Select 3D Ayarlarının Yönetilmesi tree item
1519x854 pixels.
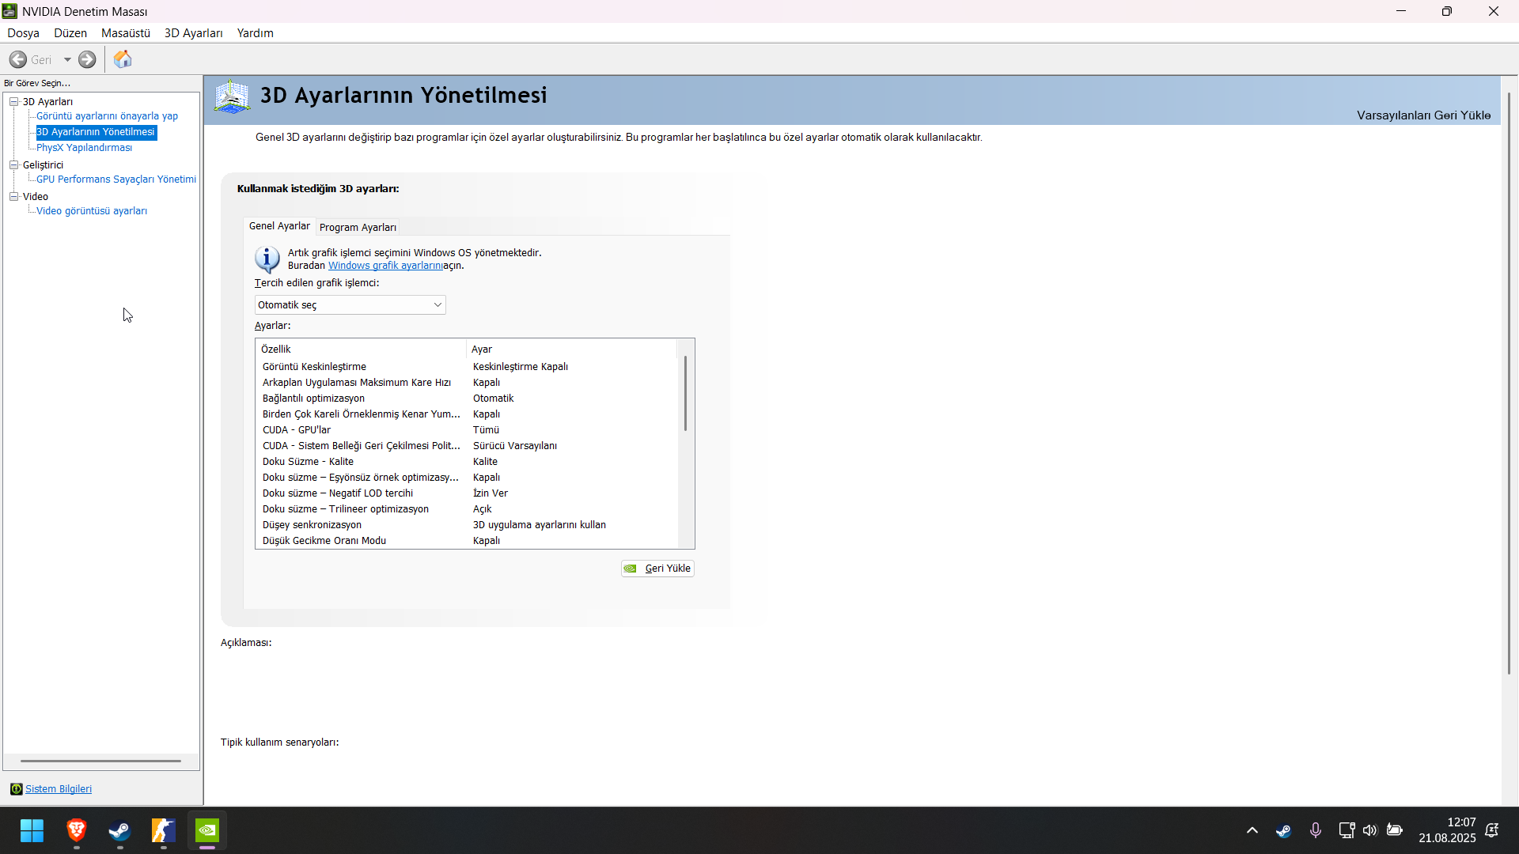pyautogui.click(x=96, y=132)
